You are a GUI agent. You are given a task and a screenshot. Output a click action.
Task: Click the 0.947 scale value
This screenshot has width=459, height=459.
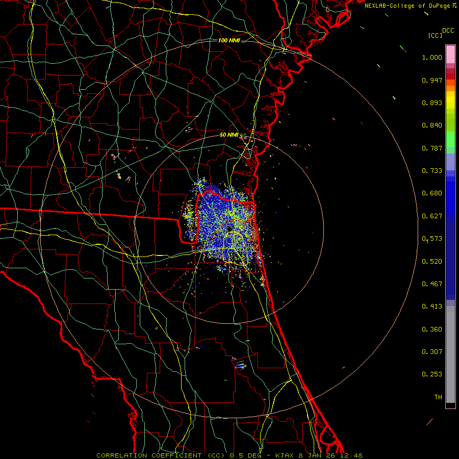[x=432, y=80]
